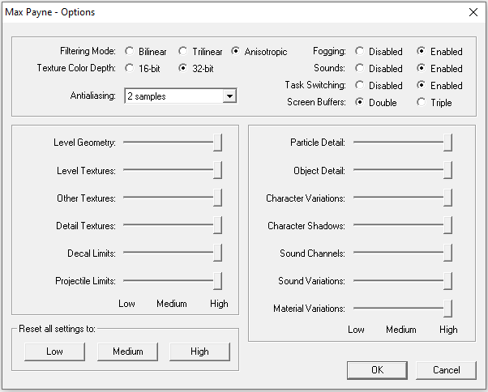Image resolution: width=488 pixels, height=392 pixels.
Task: Click the Character Shadows slider track
Action: point(397,226)
